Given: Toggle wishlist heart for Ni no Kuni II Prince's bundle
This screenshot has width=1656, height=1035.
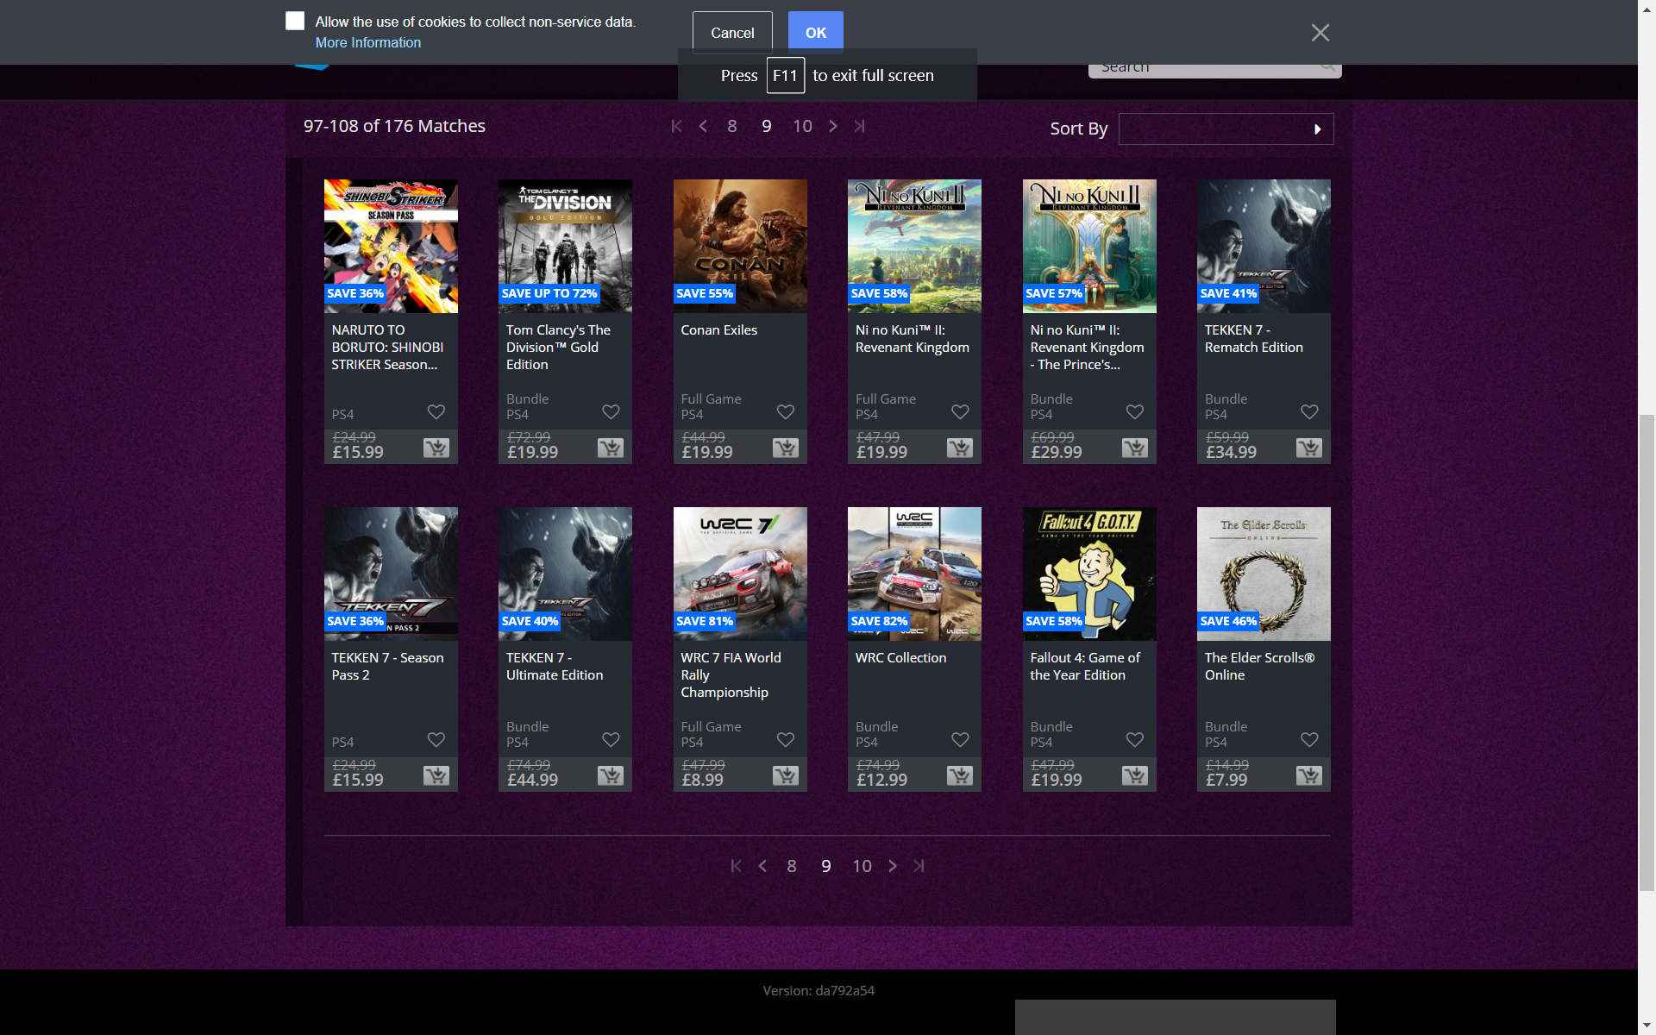Looking at the screenshot, I should 1135,412.
